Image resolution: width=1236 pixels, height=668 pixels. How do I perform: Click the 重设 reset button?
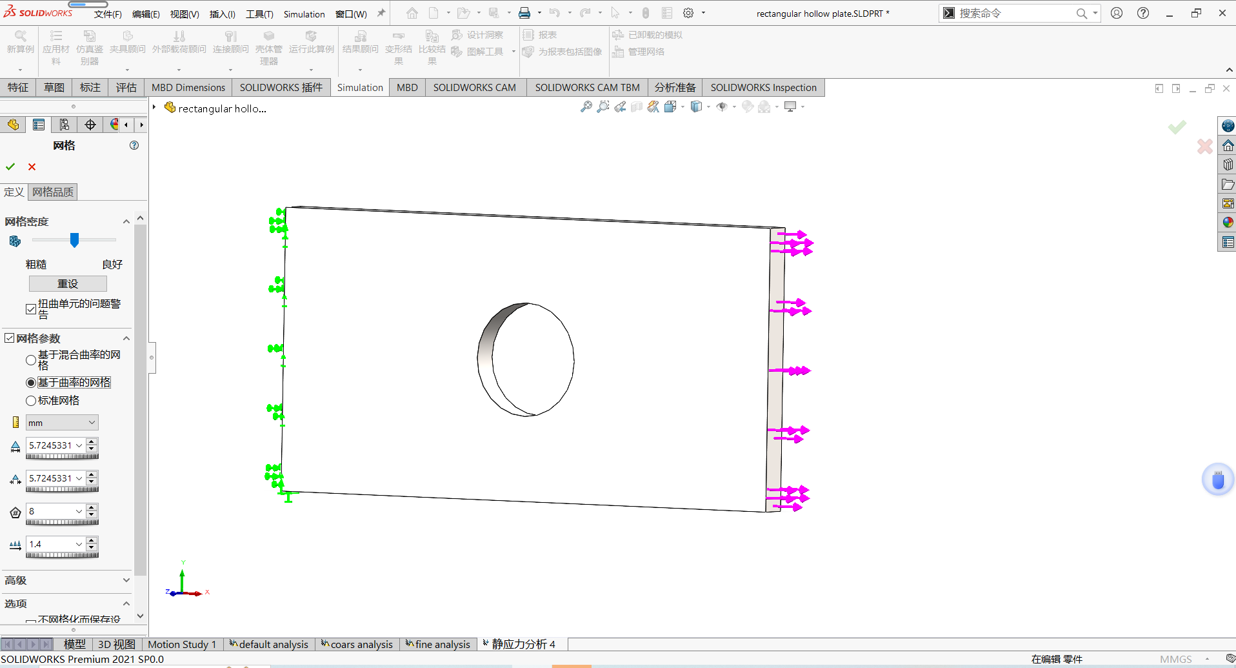click(68, 284)
